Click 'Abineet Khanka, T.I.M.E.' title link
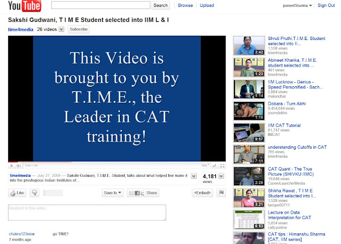This screenshot has width=341, height=244. tap(293, 63)
